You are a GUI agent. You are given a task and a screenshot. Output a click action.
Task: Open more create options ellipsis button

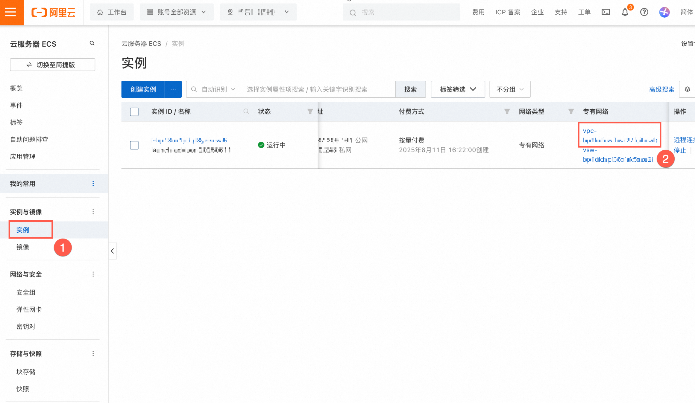click(173, 89)
